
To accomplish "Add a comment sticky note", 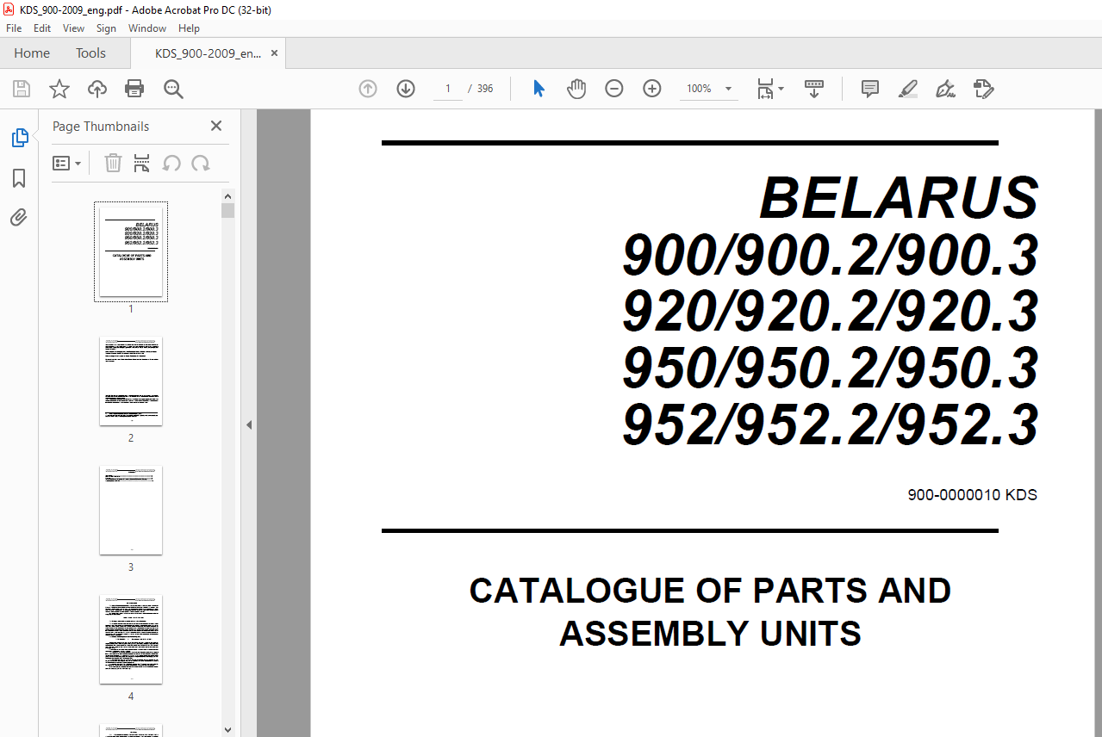I will (x=870, y=89).
